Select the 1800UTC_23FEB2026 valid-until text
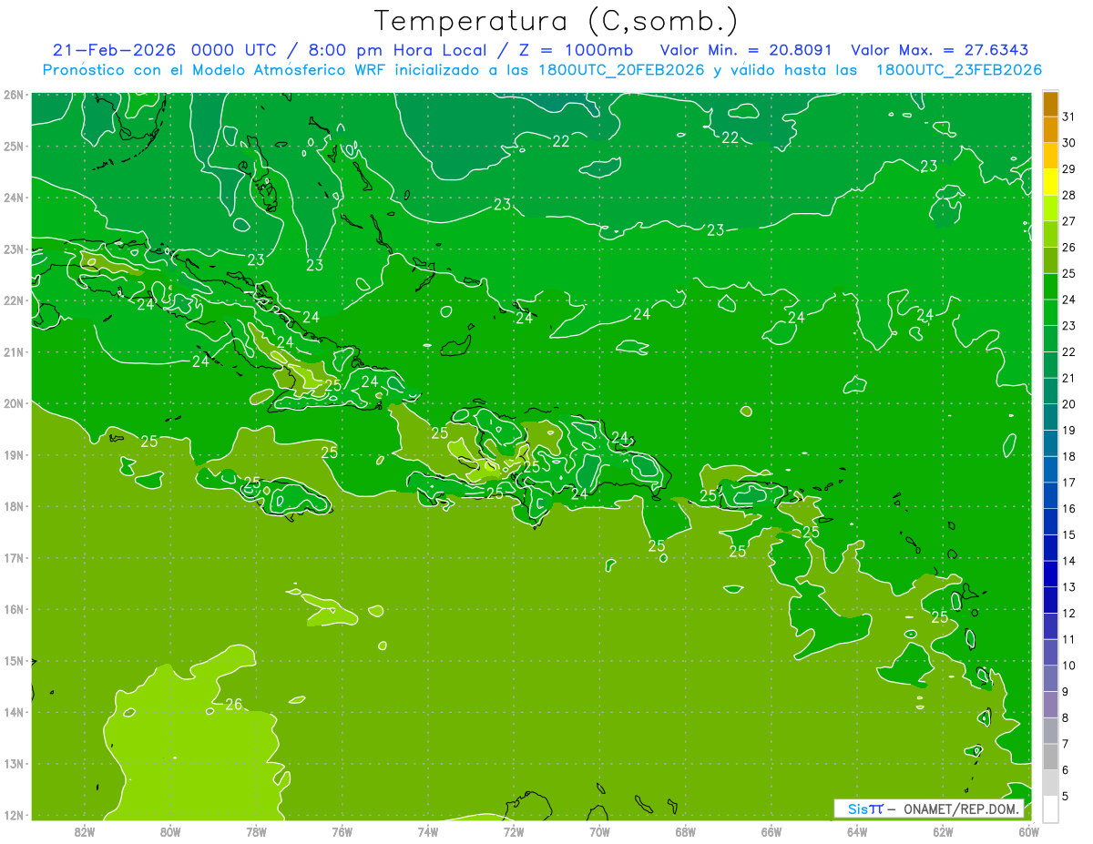The height and width of the screenshot is (844, 1093). 959,69
